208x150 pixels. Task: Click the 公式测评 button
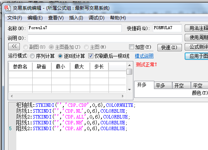(197, 47)
